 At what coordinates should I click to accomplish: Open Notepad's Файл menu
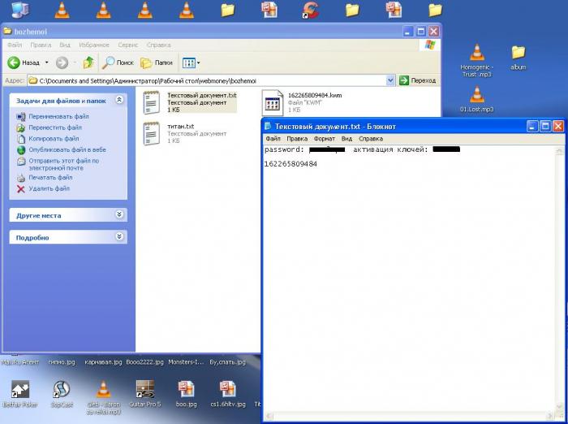pyautogui.click(x=273, y=139)
